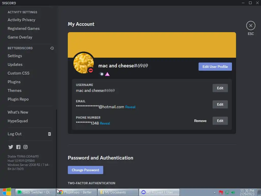
Task: Edit the email address
Action: (220, 104)
